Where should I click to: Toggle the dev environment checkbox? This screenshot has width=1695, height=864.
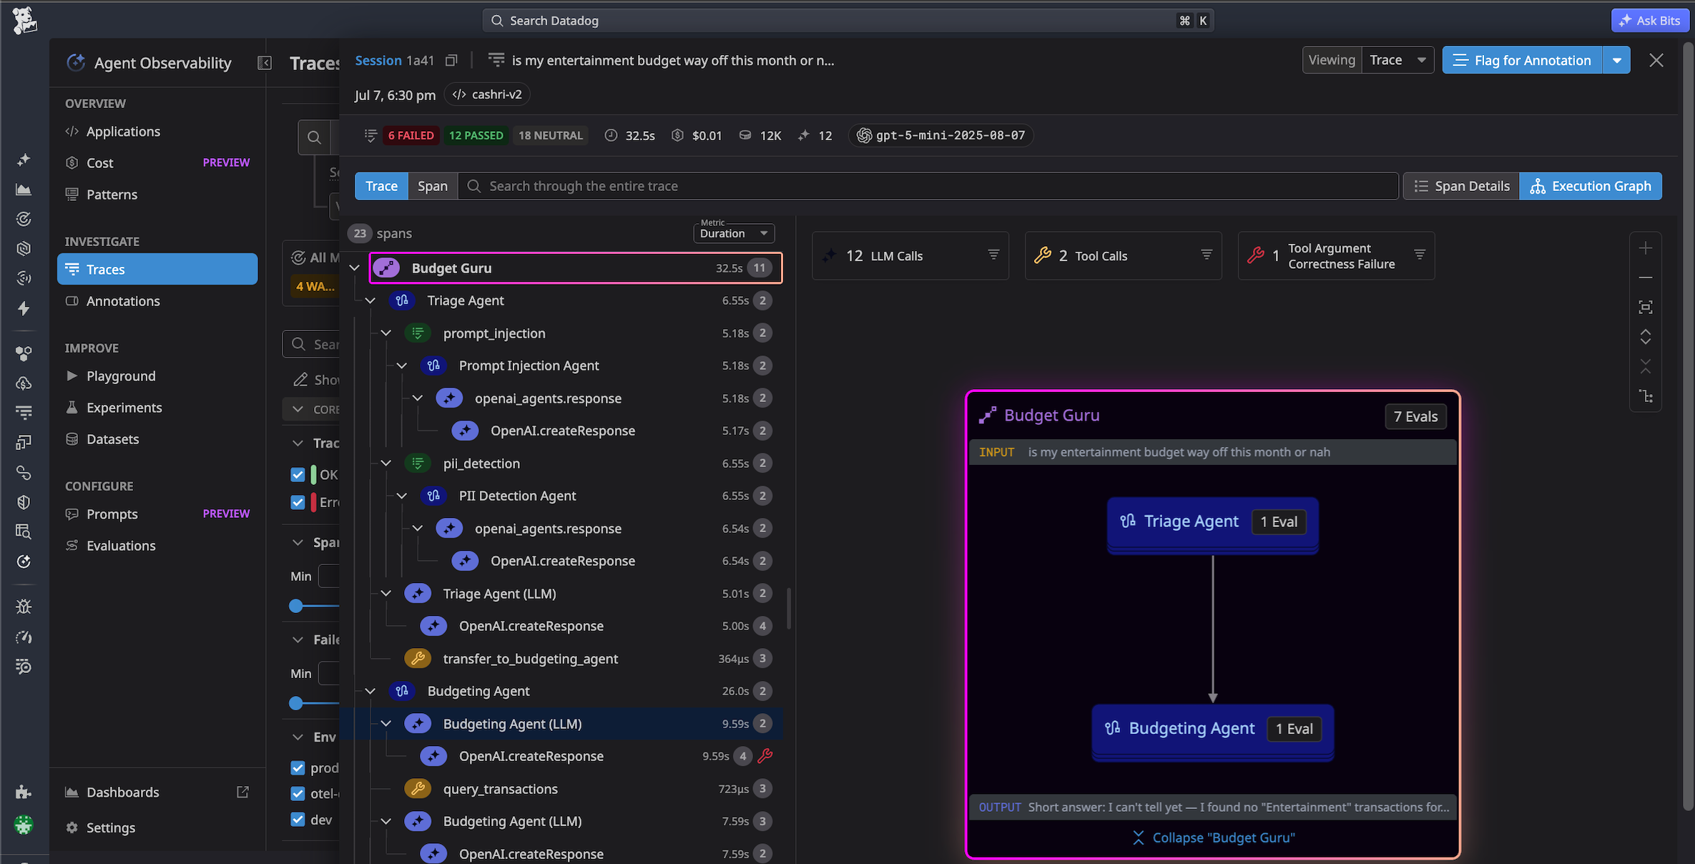click(x=298, y=820)
